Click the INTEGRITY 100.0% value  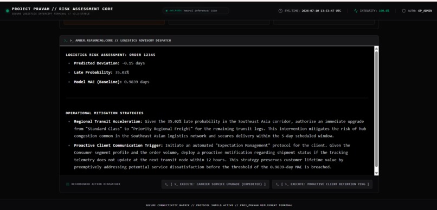384,11
